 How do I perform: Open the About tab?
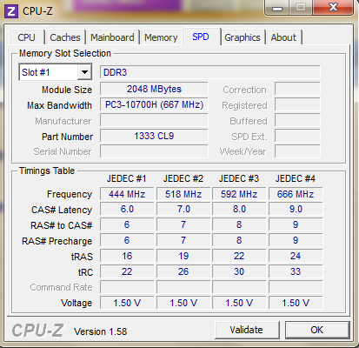pos(283,37)
